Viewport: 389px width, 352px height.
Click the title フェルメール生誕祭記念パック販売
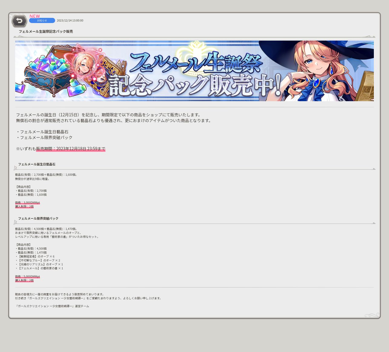pos(46,32)
